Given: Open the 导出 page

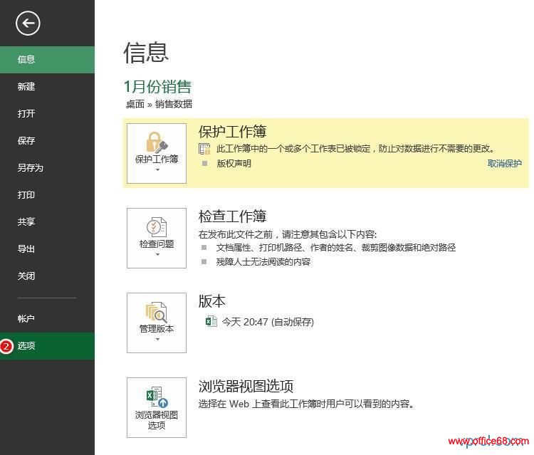Looking at the screenshot, I should pos(47,249).
